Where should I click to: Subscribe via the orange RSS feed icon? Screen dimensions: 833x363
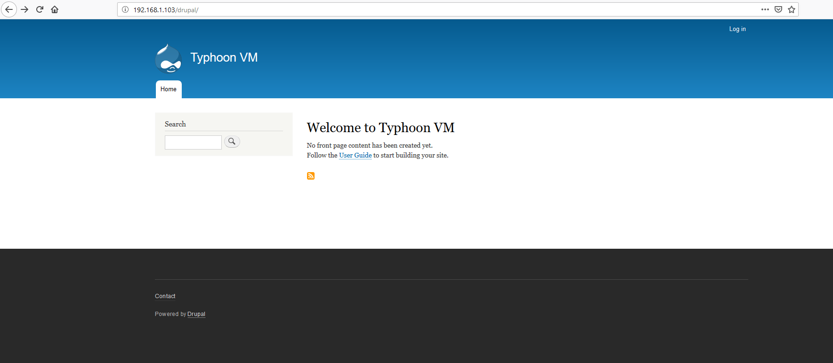pyautogui.click(x=311, y=176)
